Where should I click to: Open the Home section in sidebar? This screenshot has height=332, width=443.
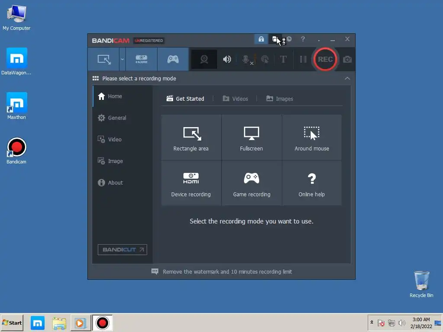point(123,96)
